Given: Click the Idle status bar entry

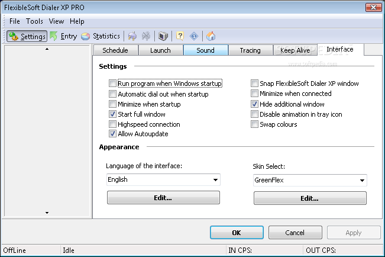Looking at the screenshot, I should coord(69,250).
